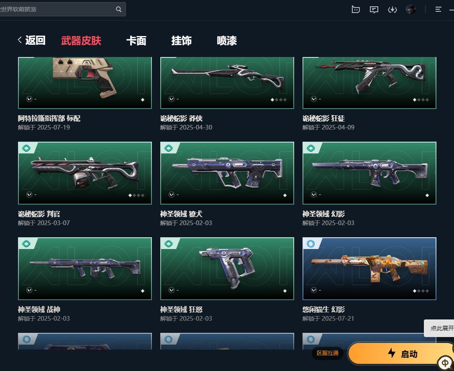Switch to the 挂饰 tab
The image size is (454, 371).
[182, 41]
